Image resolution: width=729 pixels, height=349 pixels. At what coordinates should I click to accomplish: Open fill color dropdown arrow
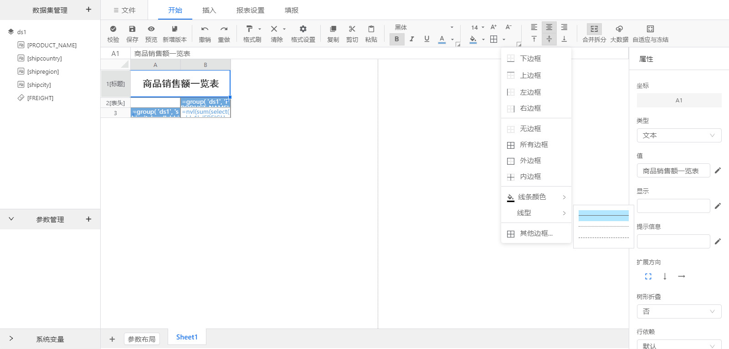coord(483,40)
